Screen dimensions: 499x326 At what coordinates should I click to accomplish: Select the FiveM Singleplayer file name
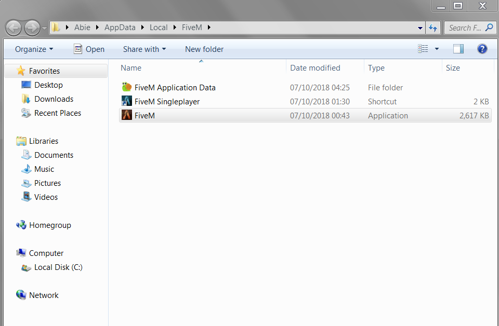167,102
